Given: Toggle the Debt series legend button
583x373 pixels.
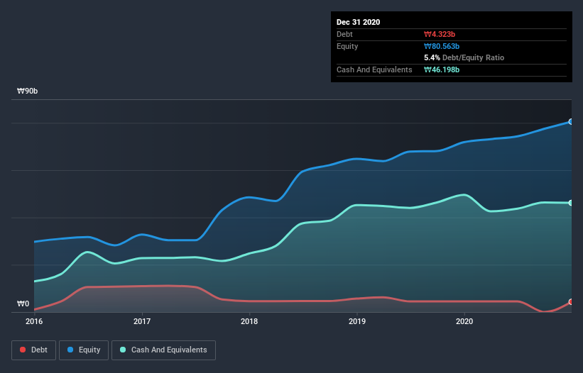Looking at the screenshot, I should coord(33,350).
